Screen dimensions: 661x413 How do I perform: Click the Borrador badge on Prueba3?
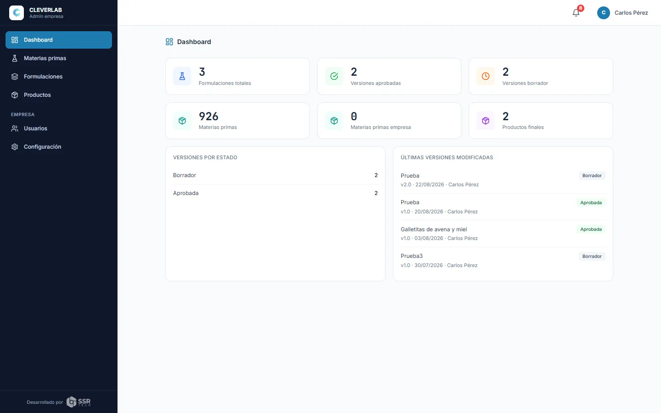[592, 257]
